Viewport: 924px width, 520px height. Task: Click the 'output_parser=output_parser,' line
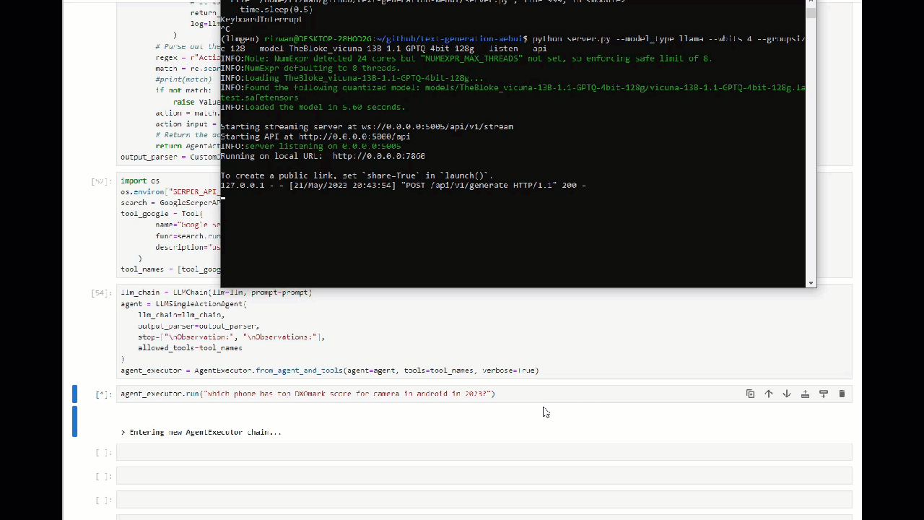pos(199,326)
